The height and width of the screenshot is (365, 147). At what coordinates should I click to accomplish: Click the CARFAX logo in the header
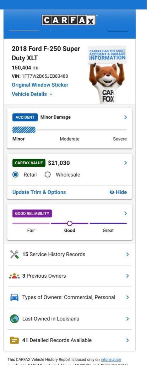pyautogui.click(x=69, y=20)
